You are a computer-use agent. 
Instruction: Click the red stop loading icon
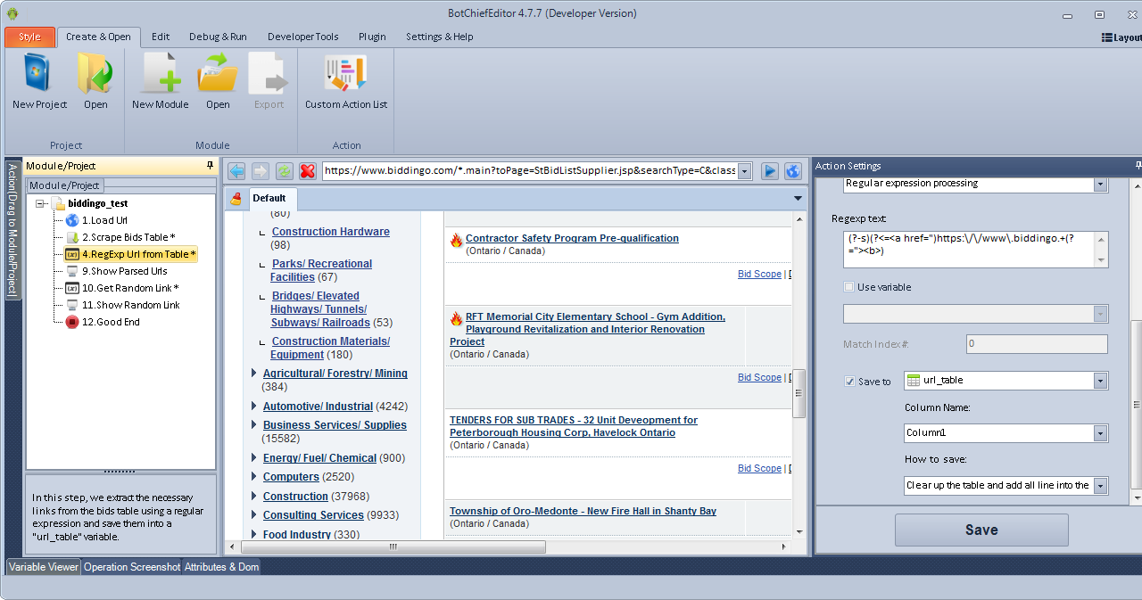[308, 171]
